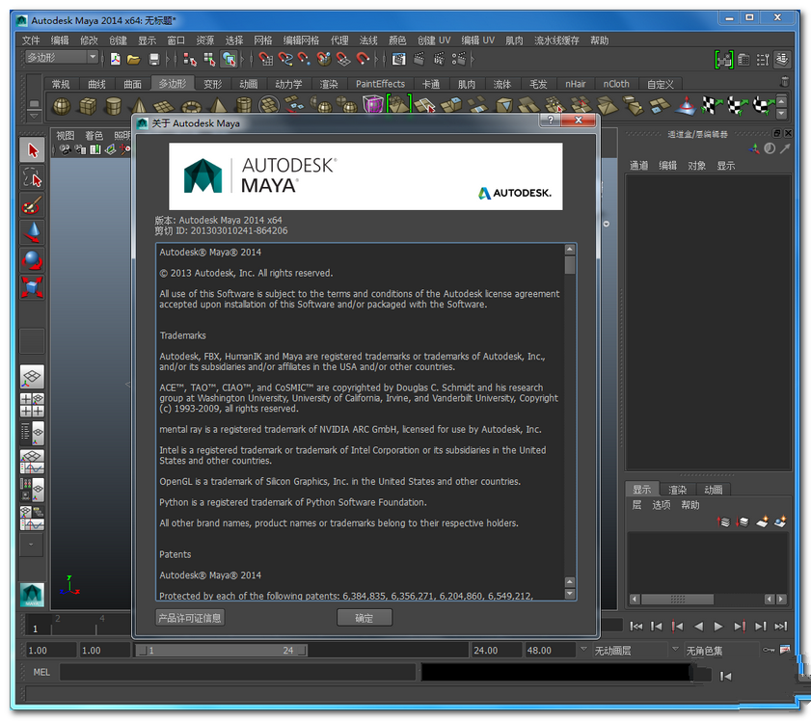Image resolution: width=811 pixels, height=721 pixels.
Task: Switch to the 曲面 shelf tab
Action: [x=132, y=84]
